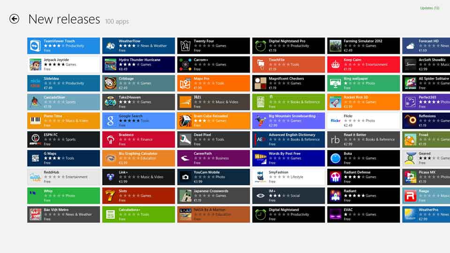Open the TeamViewer Touch app icon
The image size is (450, 253).
pos(35,46)
